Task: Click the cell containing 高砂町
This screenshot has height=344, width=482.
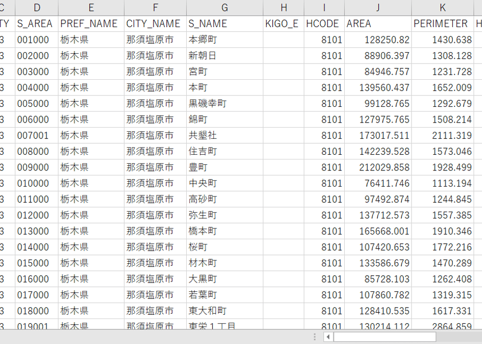Action: (225, 199)
